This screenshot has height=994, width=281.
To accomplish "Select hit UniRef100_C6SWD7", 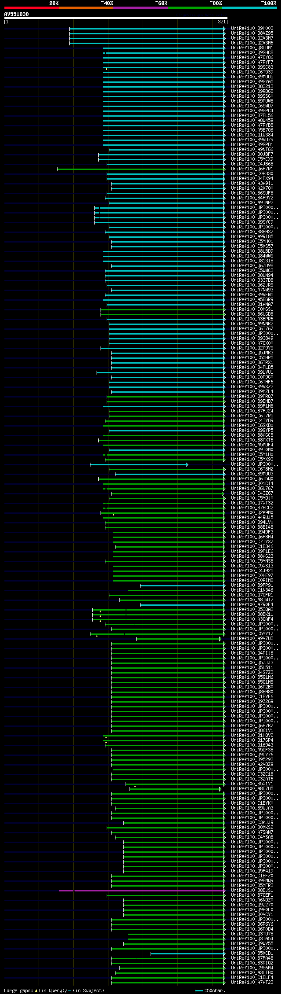I will click(252, 106).
